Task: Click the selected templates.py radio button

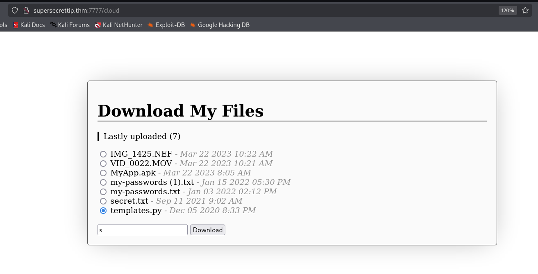Action: [x=103, y=211]
